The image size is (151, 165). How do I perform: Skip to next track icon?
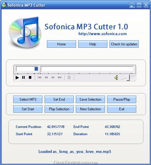tap(60, 78)
